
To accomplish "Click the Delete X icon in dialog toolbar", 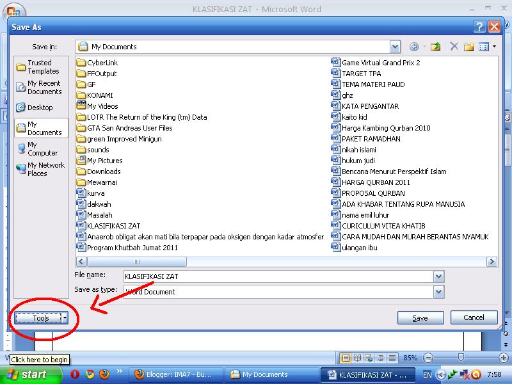I will coord(454,47).
